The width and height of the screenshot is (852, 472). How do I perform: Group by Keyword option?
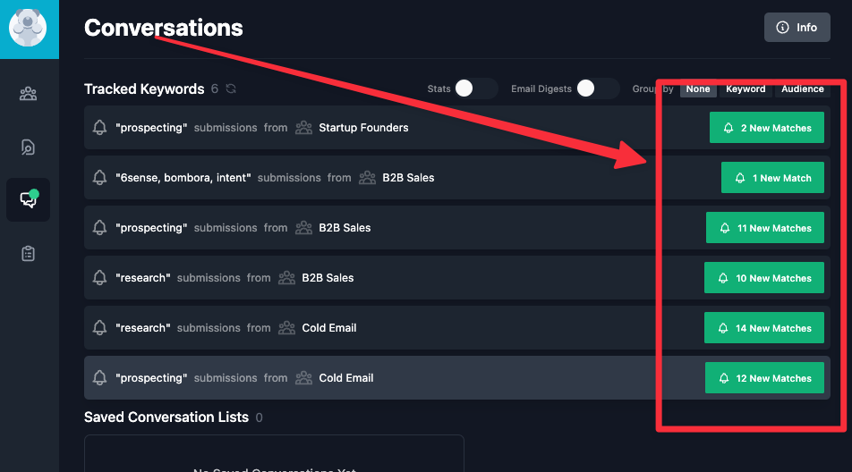pyautogui.click(x=745, y=89)
